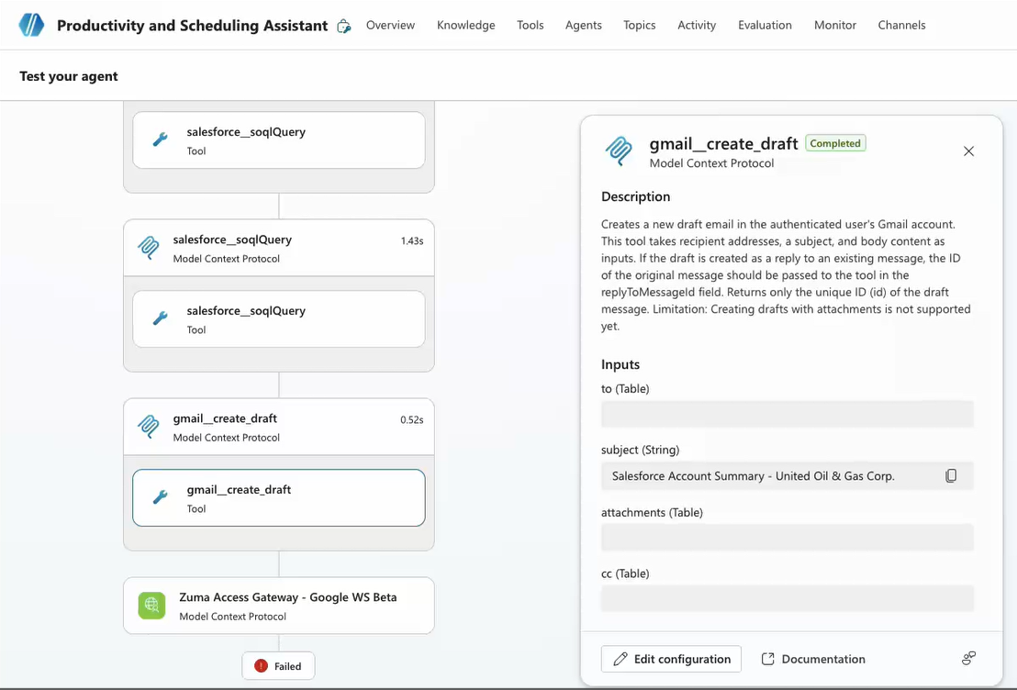The width and height of the screenshot is (1017, 690).
Task: Select the Topics tab
Action: [640, 26]
